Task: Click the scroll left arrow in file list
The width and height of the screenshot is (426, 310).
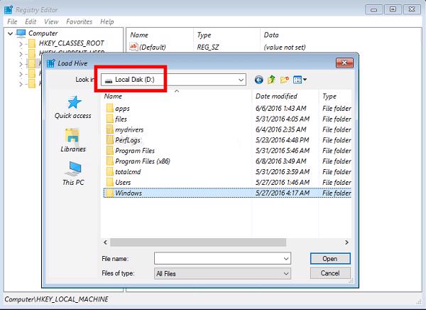Action: [105, 242]
